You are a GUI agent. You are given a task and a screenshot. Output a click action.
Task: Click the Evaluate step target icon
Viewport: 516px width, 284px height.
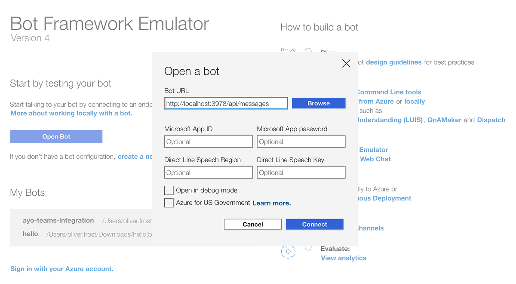[288, 251]
